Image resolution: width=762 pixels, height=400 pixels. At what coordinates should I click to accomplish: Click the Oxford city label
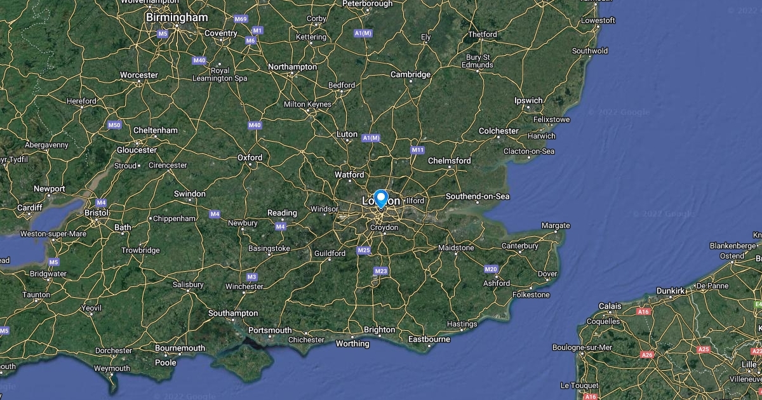point(250,157)
